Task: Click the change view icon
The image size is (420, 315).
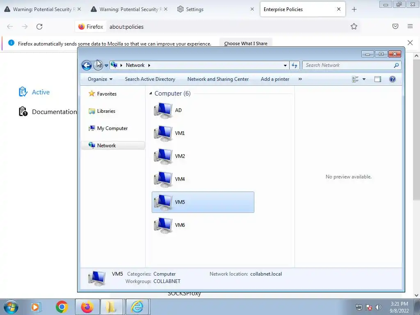Action: (x=355, y=79)
